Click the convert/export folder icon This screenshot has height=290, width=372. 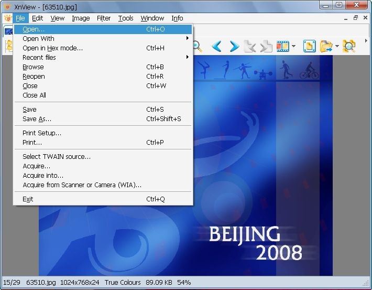[x=326, y=46]
